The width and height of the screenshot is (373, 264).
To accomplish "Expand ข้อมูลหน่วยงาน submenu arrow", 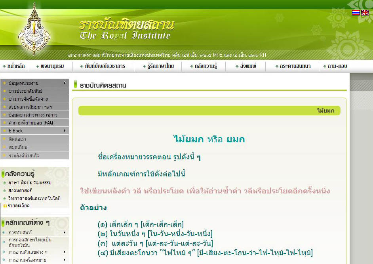I will coord(65,83).
